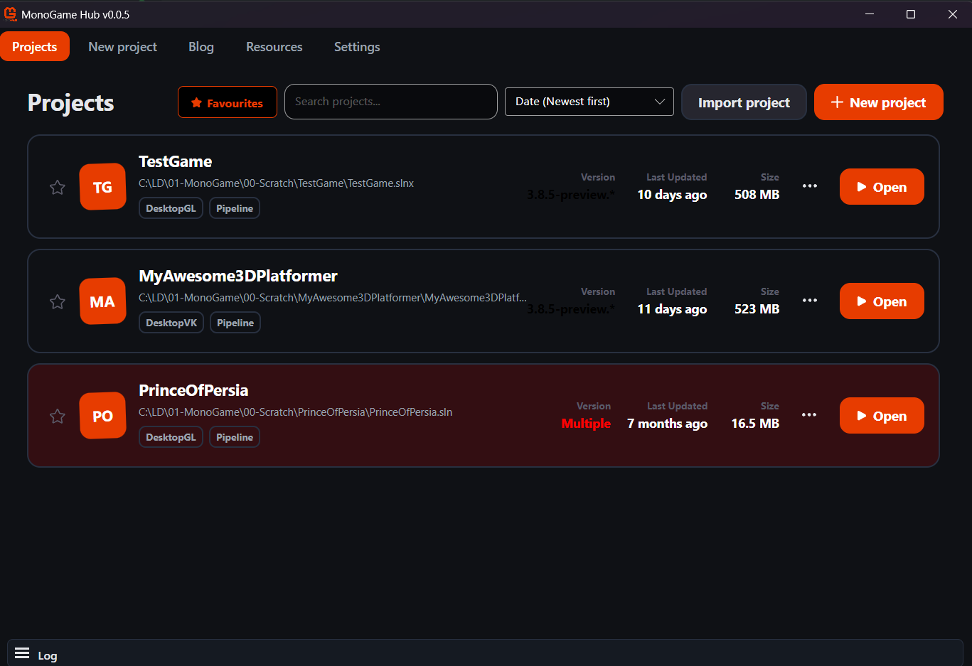Show the PrinceOfPersia ellipsis menu
Image resolution: width=972 pixels, height=666 pixels.
tap(809, 415)
